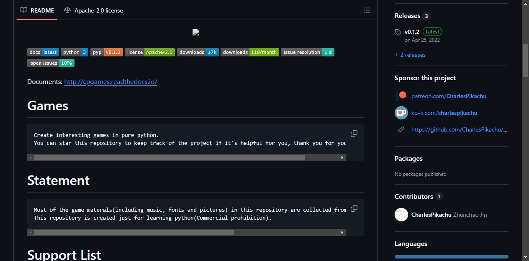Click the Releases count 3 badge
The height and width of the screenshot is (261, 529).
(x=426, y=16)
